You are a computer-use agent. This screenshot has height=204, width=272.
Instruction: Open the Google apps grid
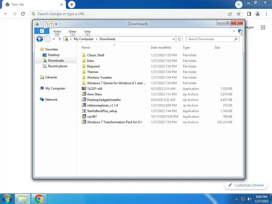(x=263, y=27)
